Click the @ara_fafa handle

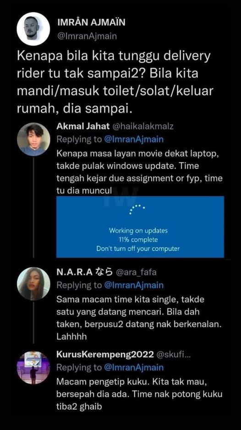[x=136, y=272]
